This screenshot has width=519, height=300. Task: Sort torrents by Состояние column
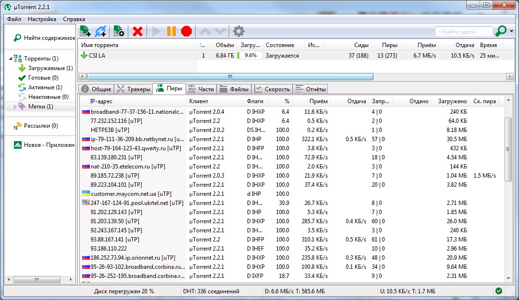tap(284, 45)
